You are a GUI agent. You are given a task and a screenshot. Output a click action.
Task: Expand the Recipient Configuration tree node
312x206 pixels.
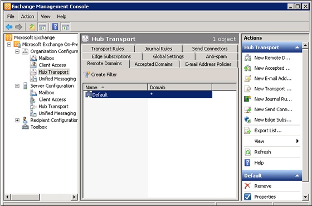[17, 120]
